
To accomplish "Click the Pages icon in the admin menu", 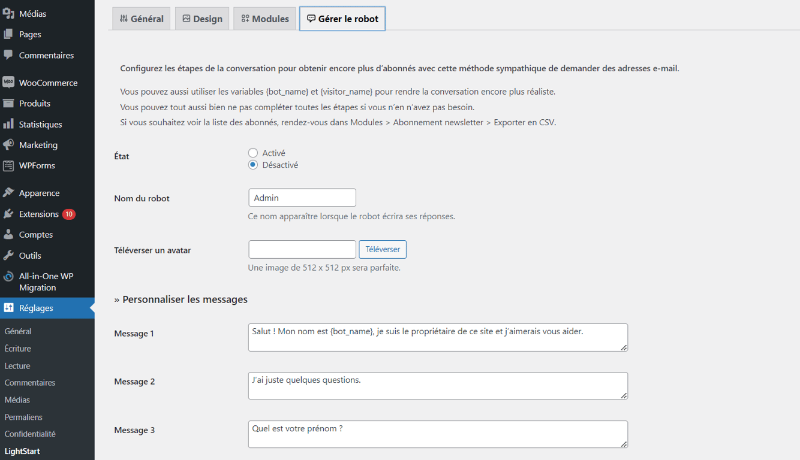I will [8, 34].
